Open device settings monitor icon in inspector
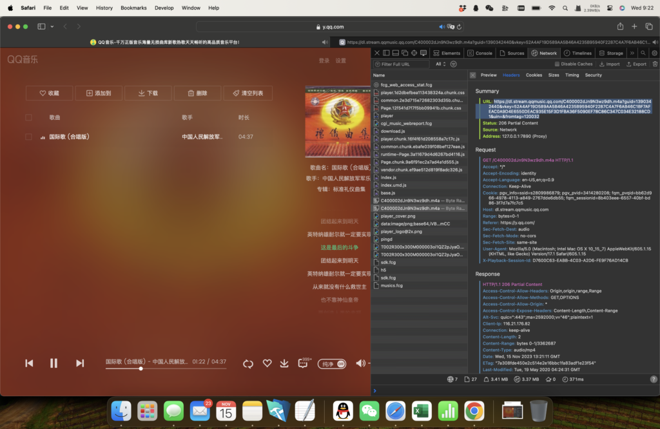 (423, 53)
